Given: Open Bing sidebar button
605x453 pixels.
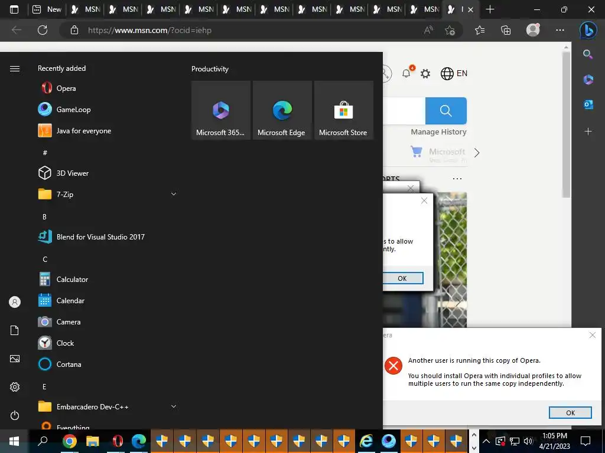Looking at the screenshot, I should click(588, 30).
